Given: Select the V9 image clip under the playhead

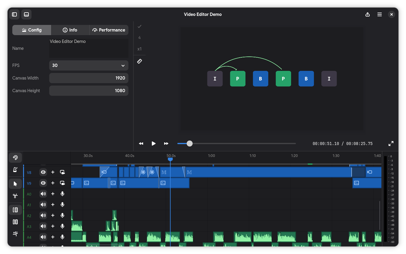Looking at the screenshot, I should 174,183.
